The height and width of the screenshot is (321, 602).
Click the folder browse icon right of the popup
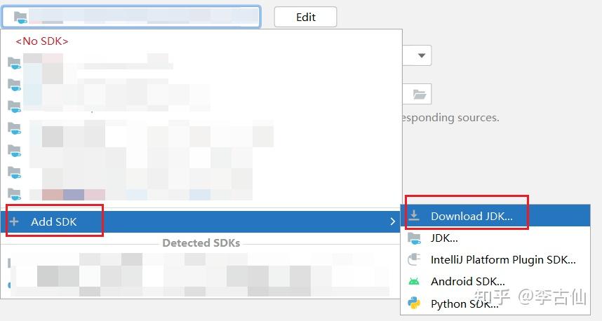click(x=420, y=94)
